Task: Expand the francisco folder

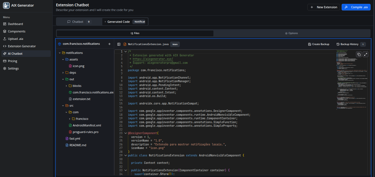Action: coord(70,119)
